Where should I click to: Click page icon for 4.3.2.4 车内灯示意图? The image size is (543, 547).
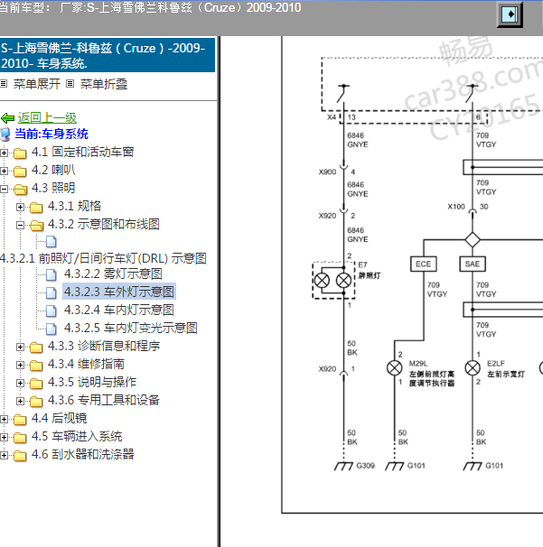click(x=51, y=311)
